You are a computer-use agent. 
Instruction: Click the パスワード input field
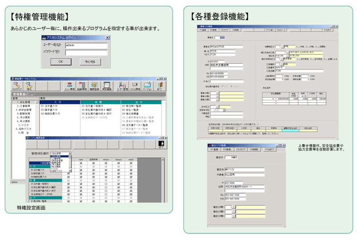pos(86,52)
